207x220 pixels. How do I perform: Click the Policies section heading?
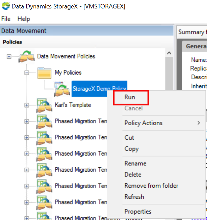[12, 42]
